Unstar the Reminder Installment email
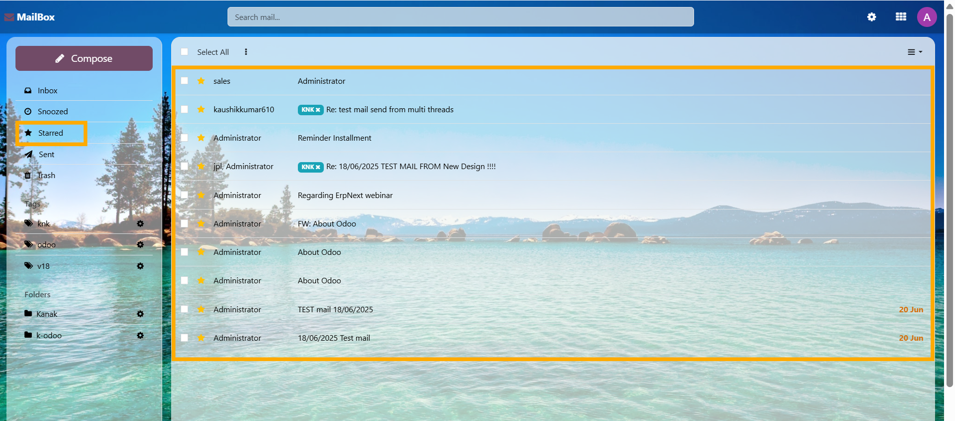 (201, 138)
